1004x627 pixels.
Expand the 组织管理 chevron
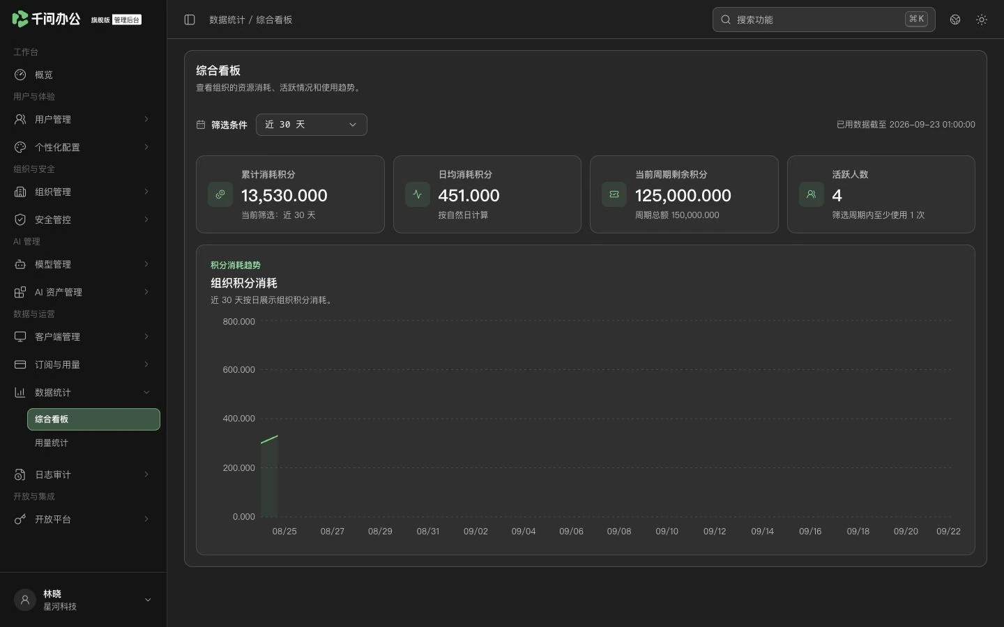point(146,192)
